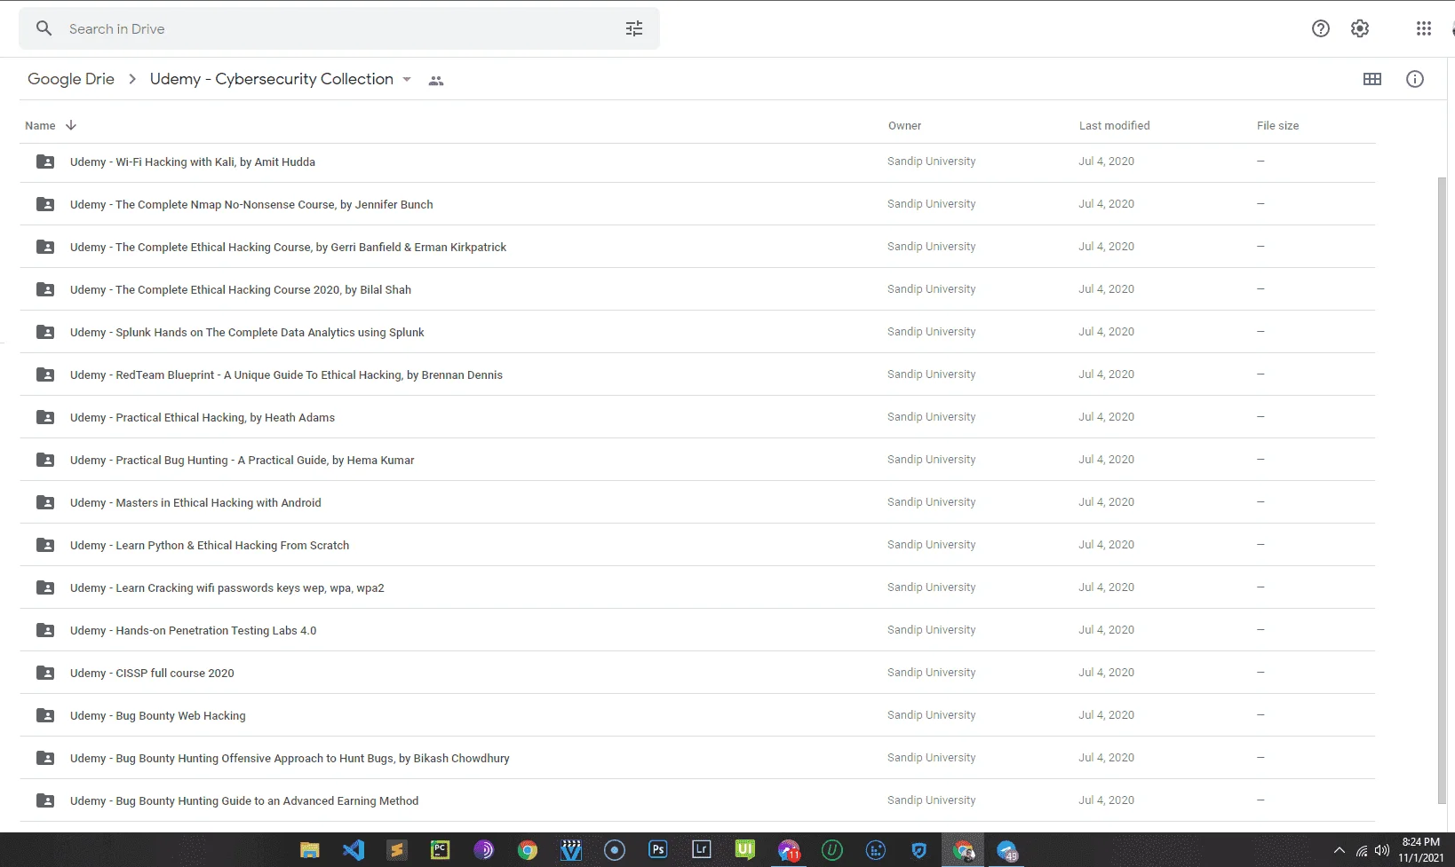This screenshot has width=1455, height=867.
Task: Select Udemy - The Complete Nmap No-Nonsense Course folder
Action: pos(697,204)
